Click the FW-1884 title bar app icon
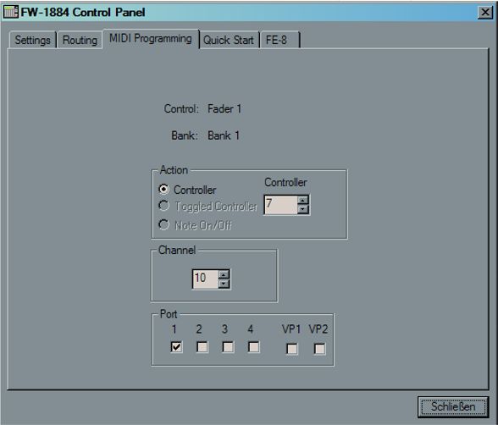Viewport: 498px width, 425px height. click(x=10, y=12)
